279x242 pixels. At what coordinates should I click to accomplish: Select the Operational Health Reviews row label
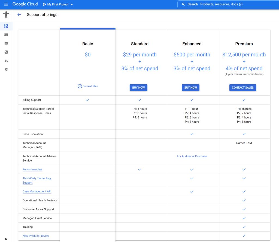[x=40, y=200]
